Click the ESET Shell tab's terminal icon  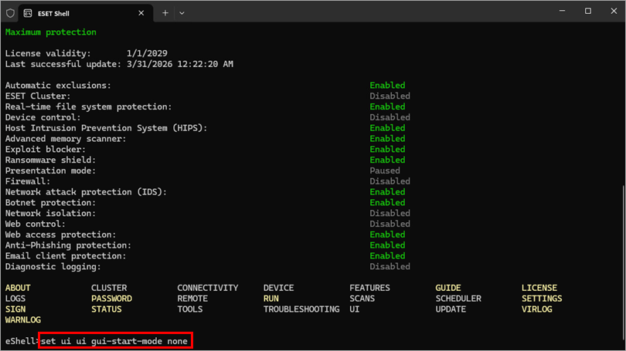[x=29, y=12]
